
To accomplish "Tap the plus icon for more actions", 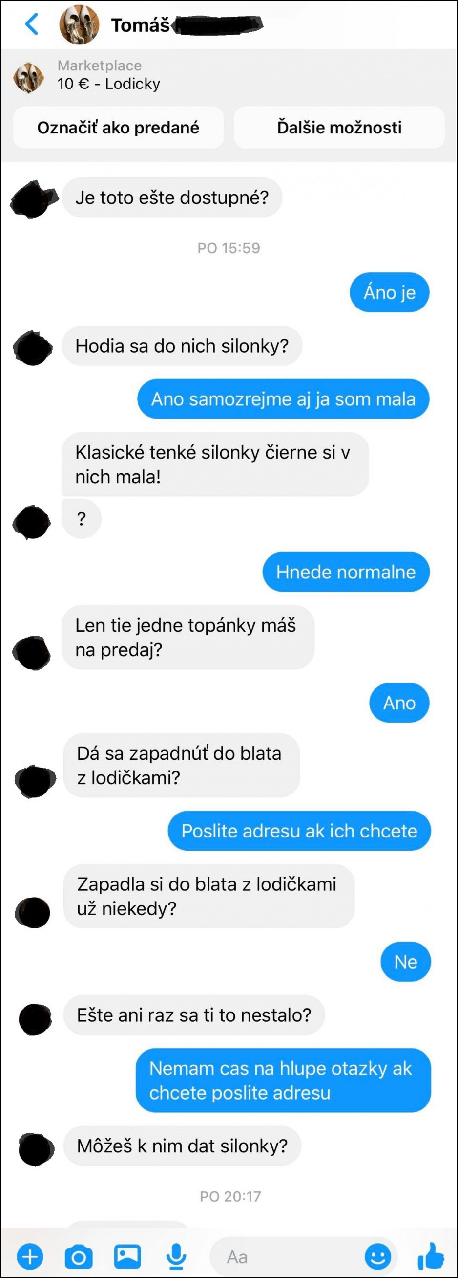I will (x=30, y=1256).
